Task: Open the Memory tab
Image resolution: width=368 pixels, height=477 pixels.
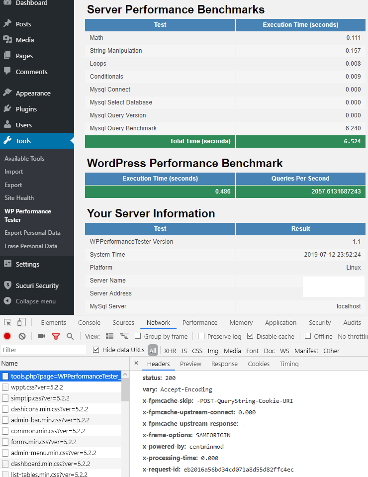Action: (x=241, y=322)
